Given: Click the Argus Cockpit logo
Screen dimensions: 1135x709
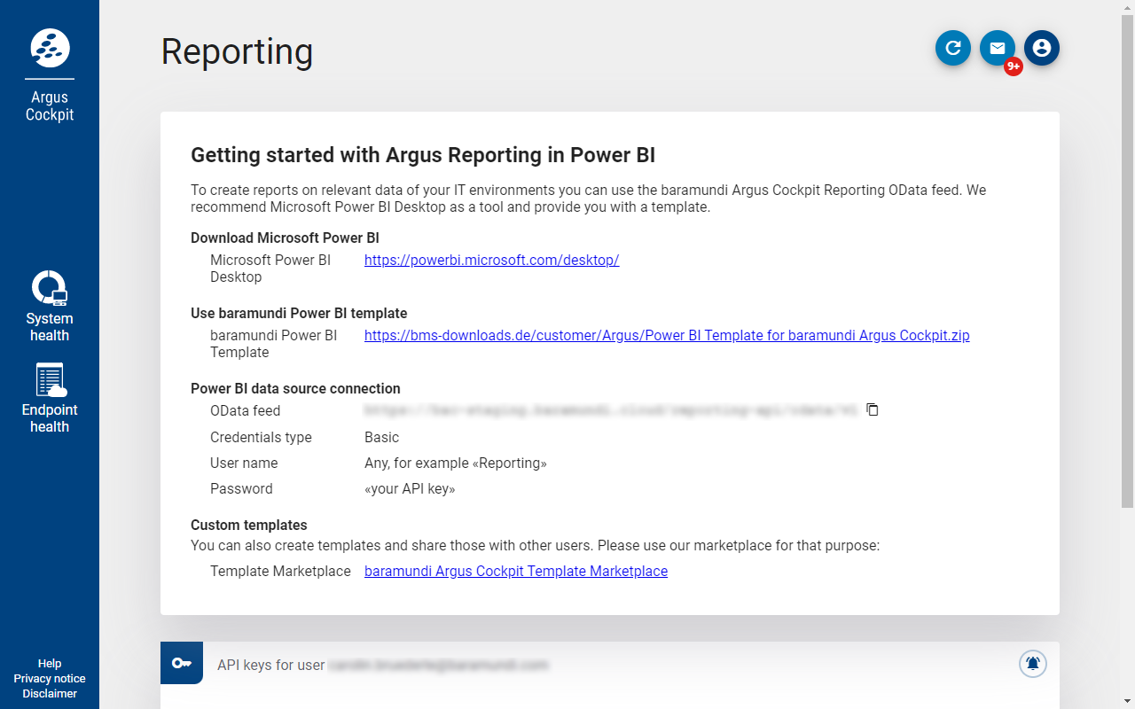Looking at the screenshot, I should point(50,48).
